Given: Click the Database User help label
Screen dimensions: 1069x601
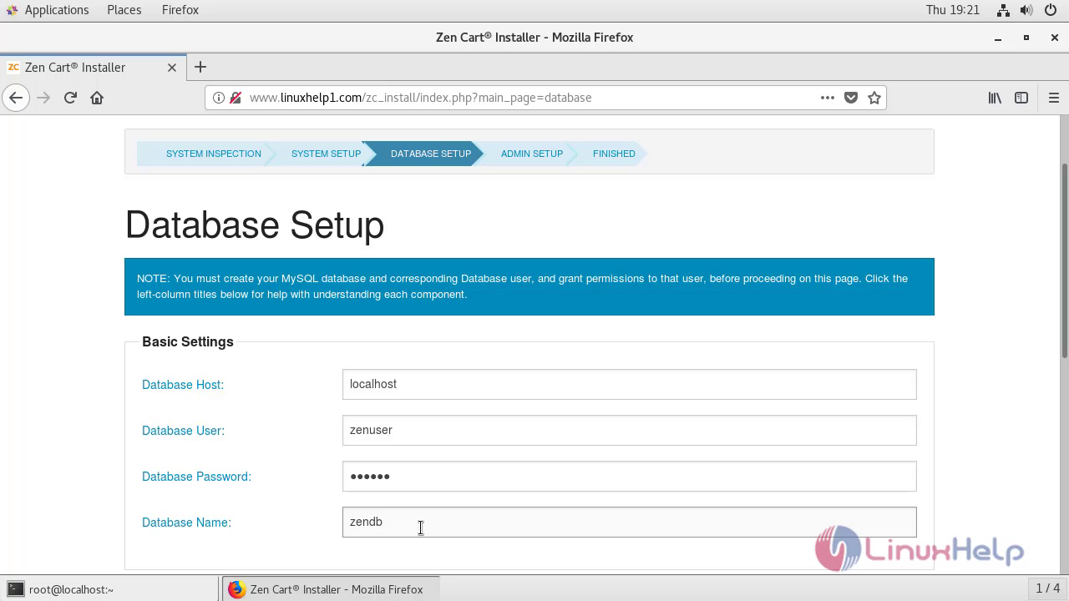Looking at the screenshot, I should point(183,431).
